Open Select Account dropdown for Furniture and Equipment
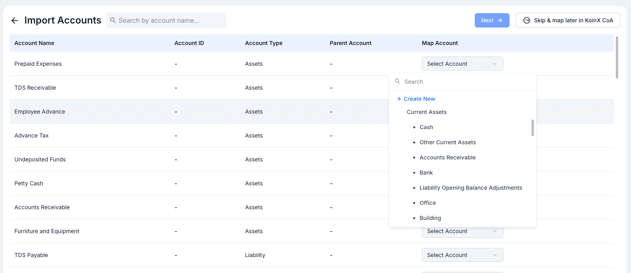This screenshot has height=273, width=631. coord(462,232)
